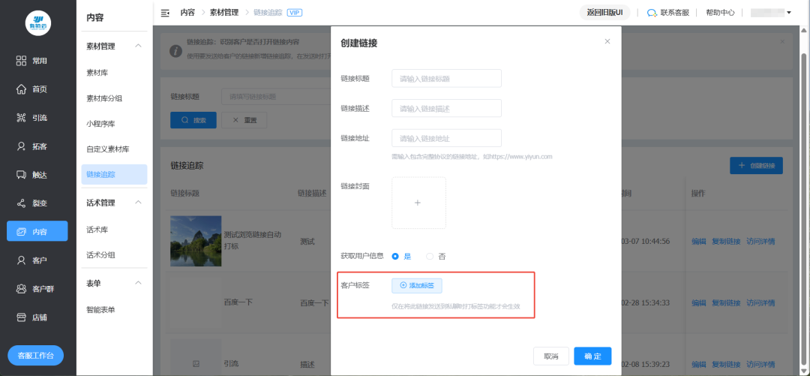810x376 pixels.
Task: Click 复制链接 for the 15:34:33 row
Action: [726, 302]
